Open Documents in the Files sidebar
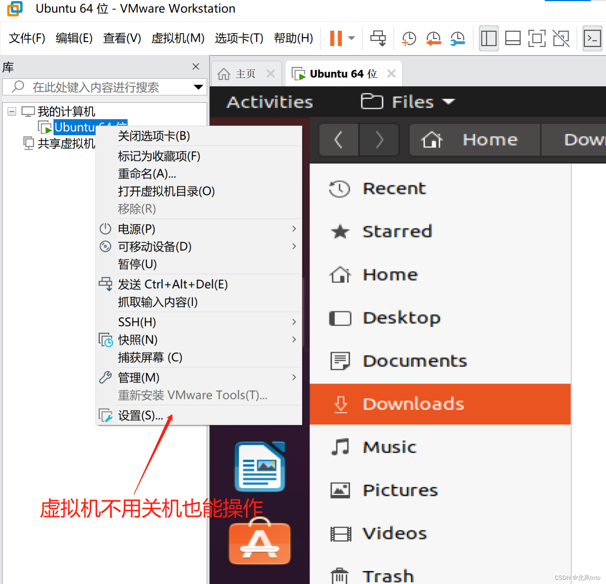 (x=440, y=361)
